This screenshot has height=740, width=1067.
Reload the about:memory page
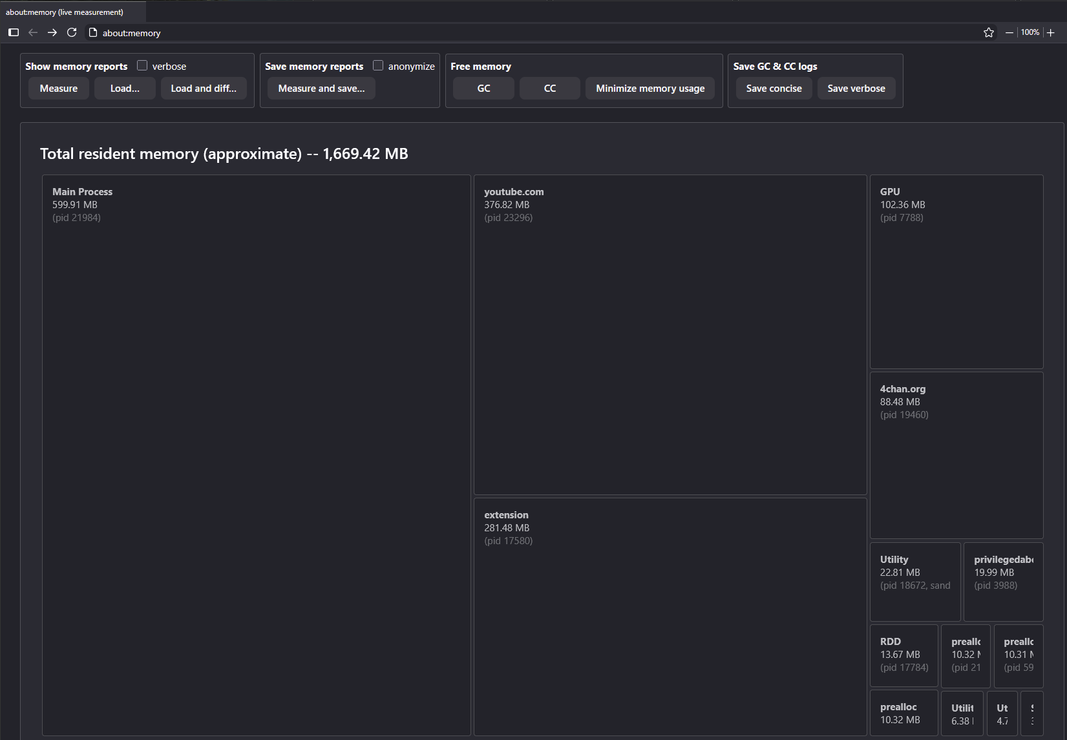point(72,32)
